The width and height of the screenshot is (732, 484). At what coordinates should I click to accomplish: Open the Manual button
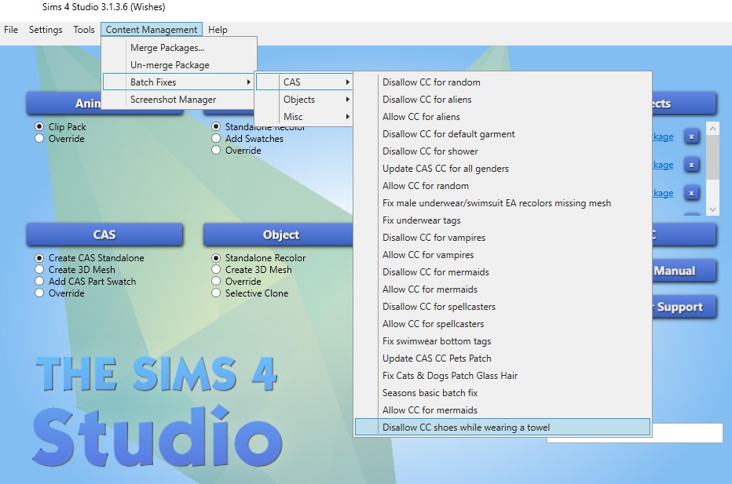pyautogui.click(x=684, y=271)
